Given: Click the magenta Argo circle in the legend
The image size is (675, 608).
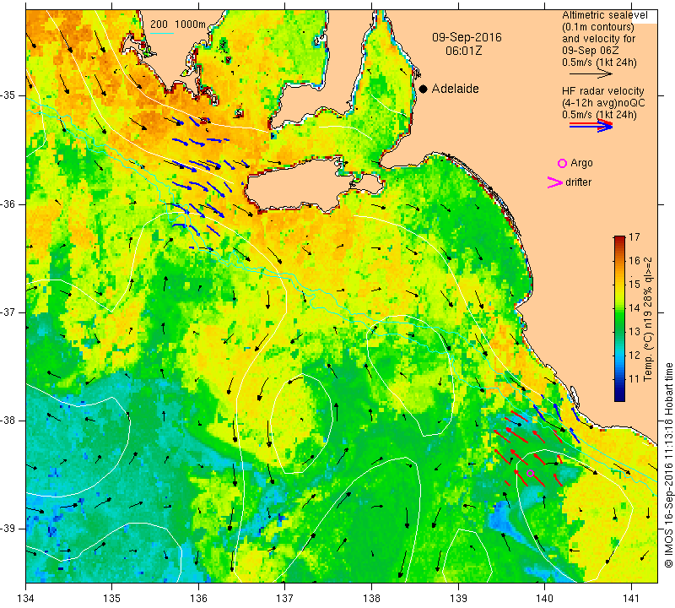Looking at the screenshot, I should coord(562,163).
